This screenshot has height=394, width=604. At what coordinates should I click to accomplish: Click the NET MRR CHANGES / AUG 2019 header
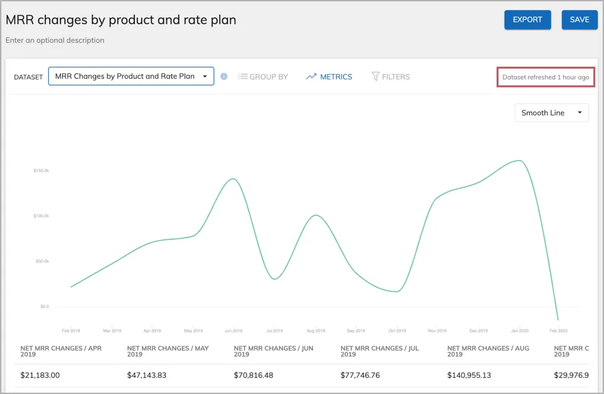coord(488,351)
